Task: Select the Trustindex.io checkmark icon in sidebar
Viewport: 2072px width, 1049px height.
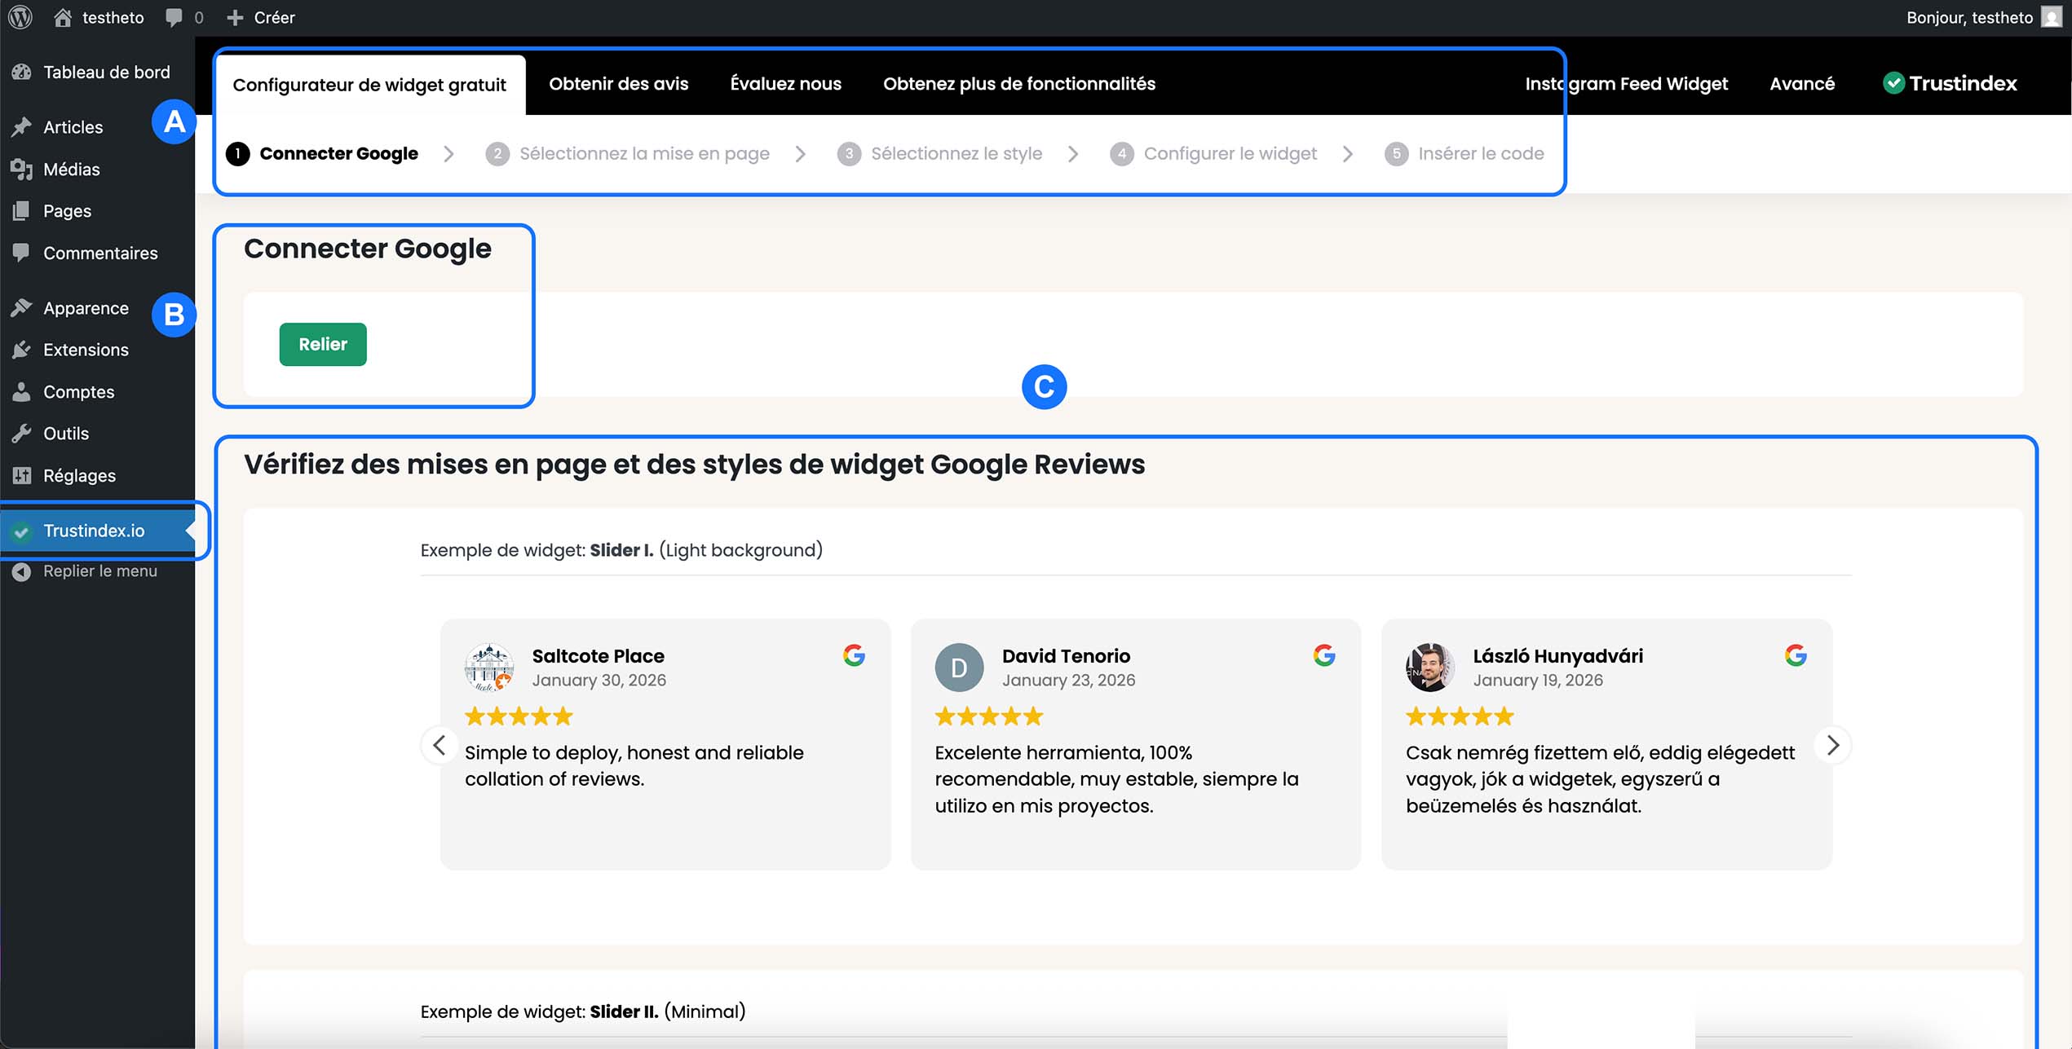Action: [22, 531]
